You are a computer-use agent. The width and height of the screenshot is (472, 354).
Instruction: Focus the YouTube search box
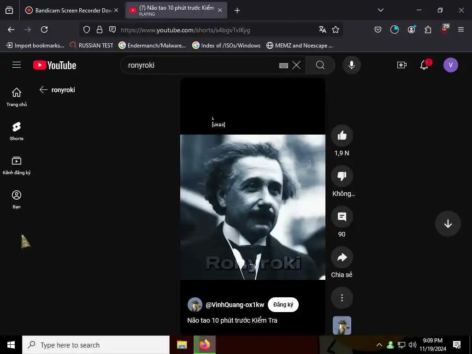[202, 65]
